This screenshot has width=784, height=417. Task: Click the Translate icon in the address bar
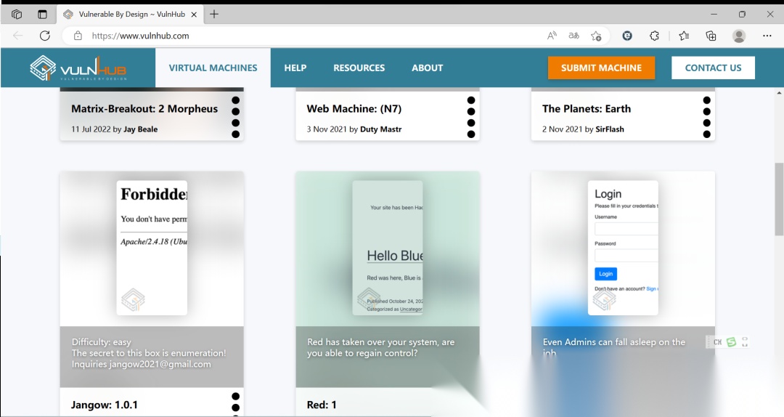(573, 36)
